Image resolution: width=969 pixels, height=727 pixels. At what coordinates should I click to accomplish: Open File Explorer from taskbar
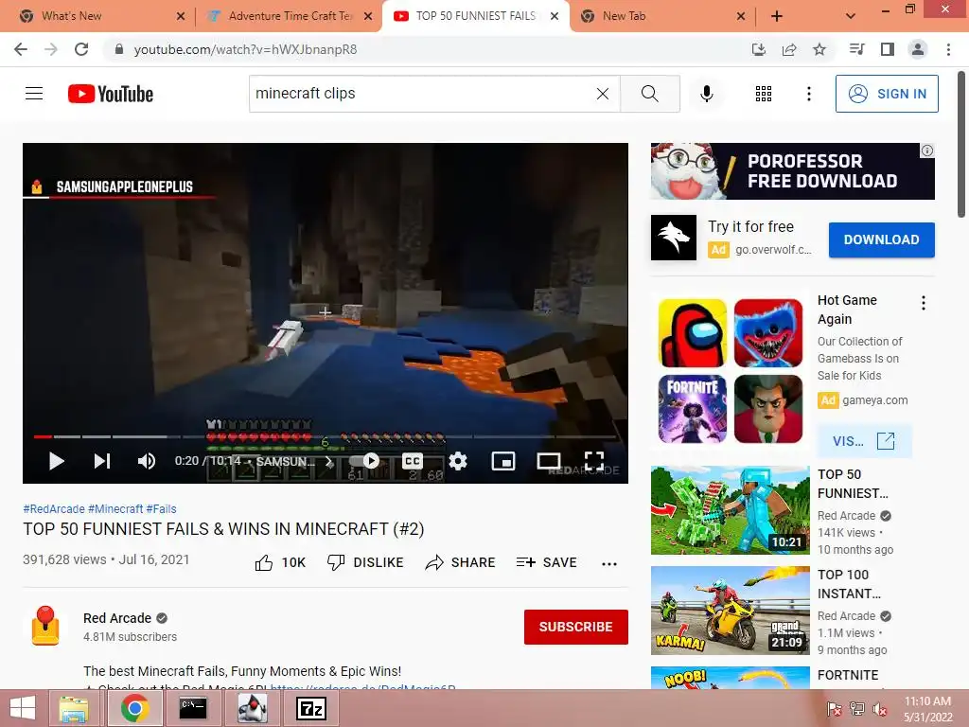click(x=74, y=708)
